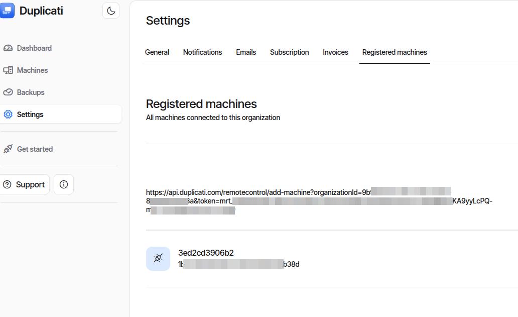Toggle dark mode with the moon icon

111,11
